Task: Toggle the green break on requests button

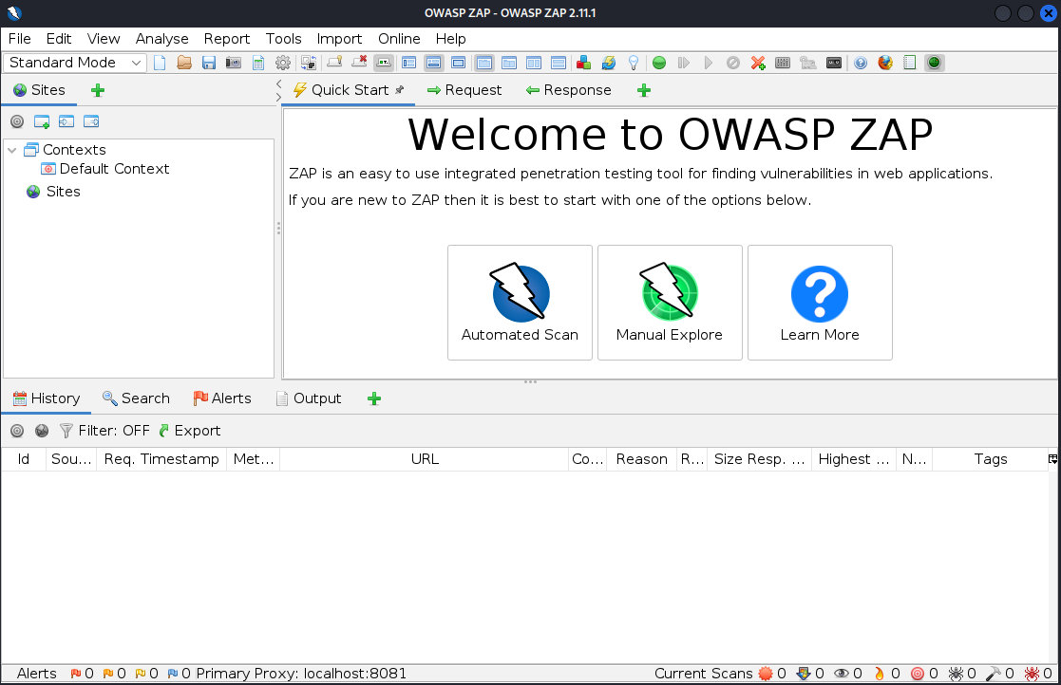Action: tap(659, 63)
